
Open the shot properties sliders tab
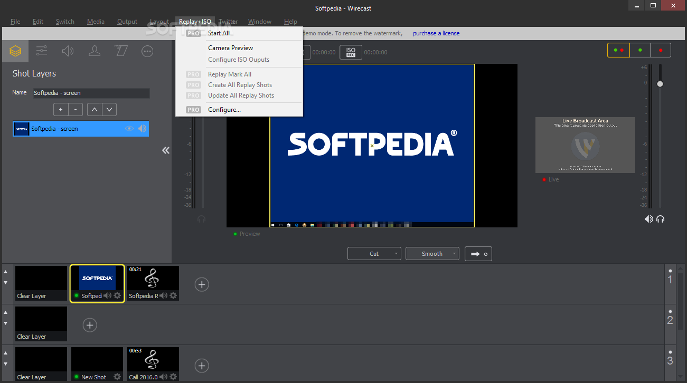pyautogui.click(x=42, y=51)
